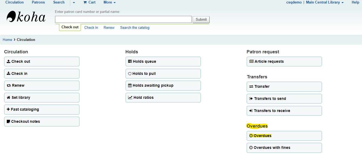Click the Check out upload icon

pyautogui.click(x=8, y=61)
